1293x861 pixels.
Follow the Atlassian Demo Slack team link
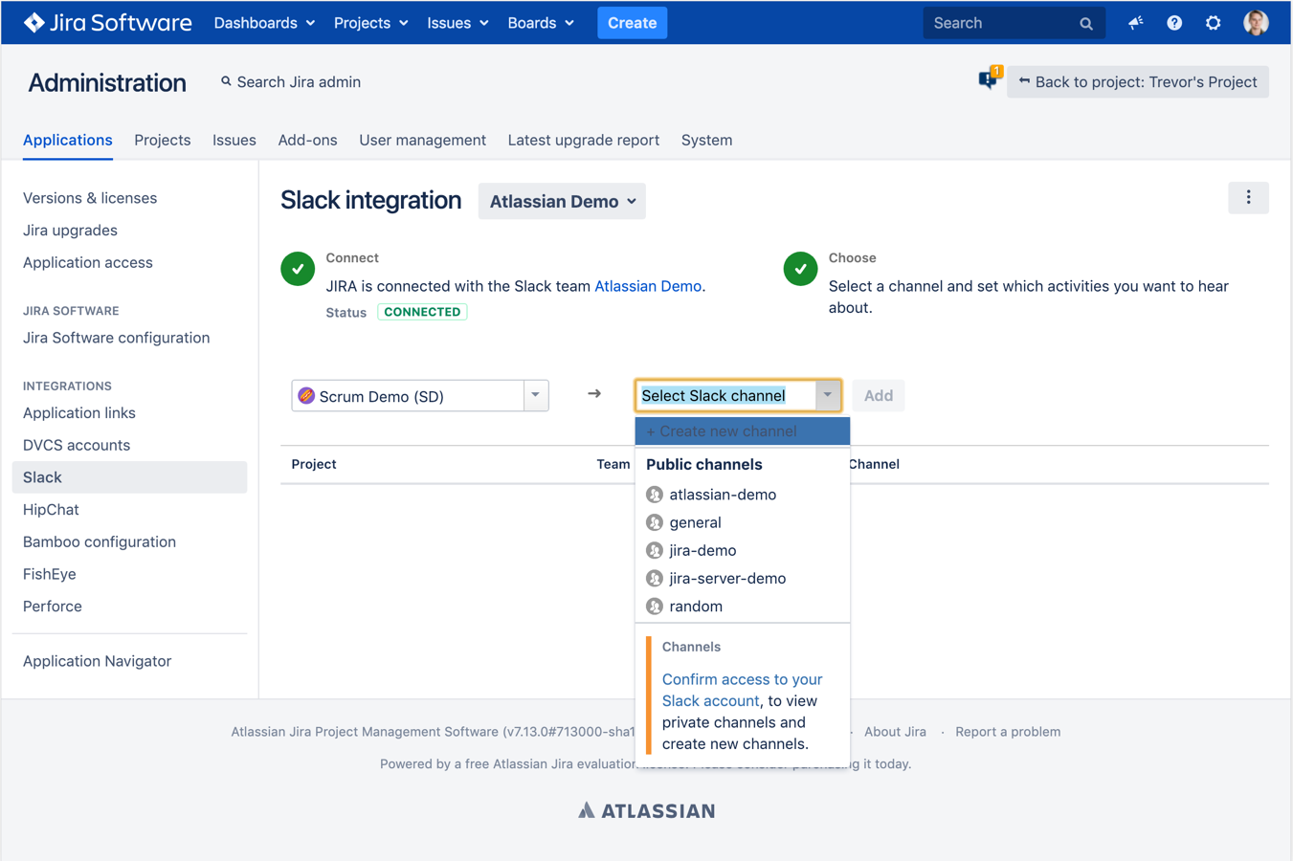point(648,285)
